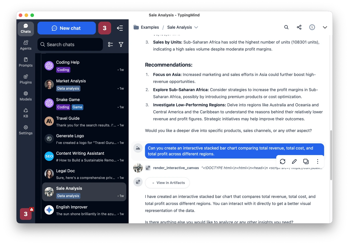
Task: Click the conversation vertical scrollbar
Action: click(x=331, y=155)
